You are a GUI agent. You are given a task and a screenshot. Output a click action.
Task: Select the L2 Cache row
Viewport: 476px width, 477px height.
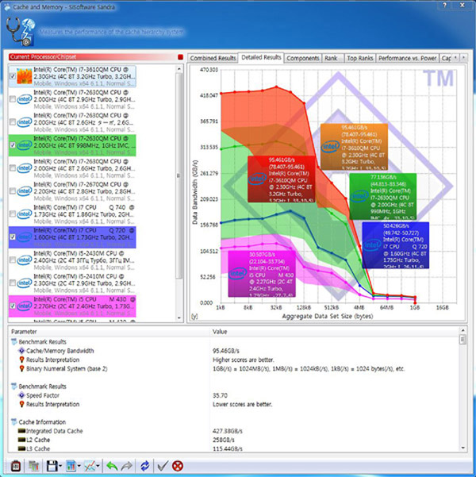coord(234,440)
